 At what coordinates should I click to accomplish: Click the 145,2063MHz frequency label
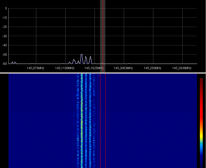tap(123, 68)
